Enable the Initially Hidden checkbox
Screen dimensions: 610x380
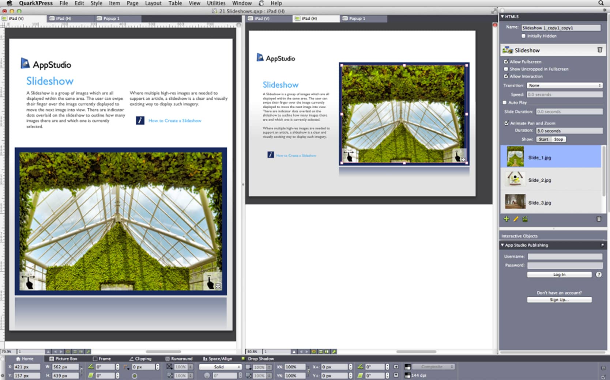[x=523, y=36]
